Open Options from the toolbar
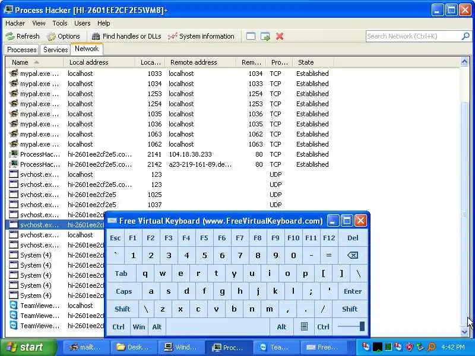Image resolution: width=475 pixels, height=356 pixels. coord(64,36)
